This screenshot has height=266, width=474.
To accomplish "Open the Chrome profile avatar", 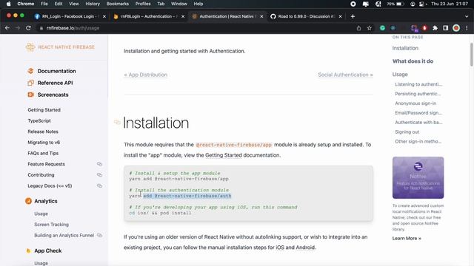I will click(456, 28).
